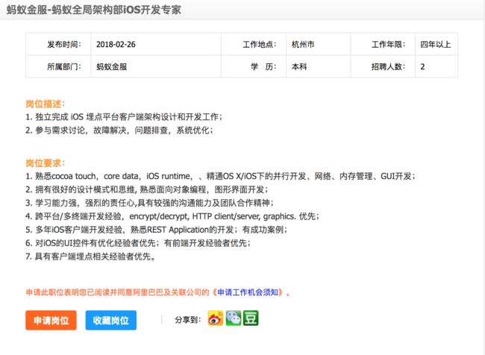Click description line 独立完成 iOS 埋点平台客户端架构设计
The width and height of the screenshot is (485, 355).
tap(124, 117)
